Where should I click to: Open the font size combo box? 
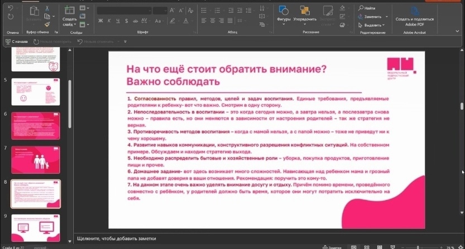160,11
